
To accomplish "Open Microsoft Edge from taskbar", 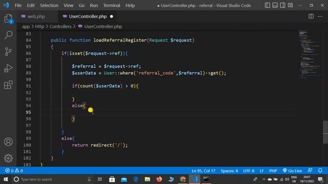I will [x=136, y=179].
